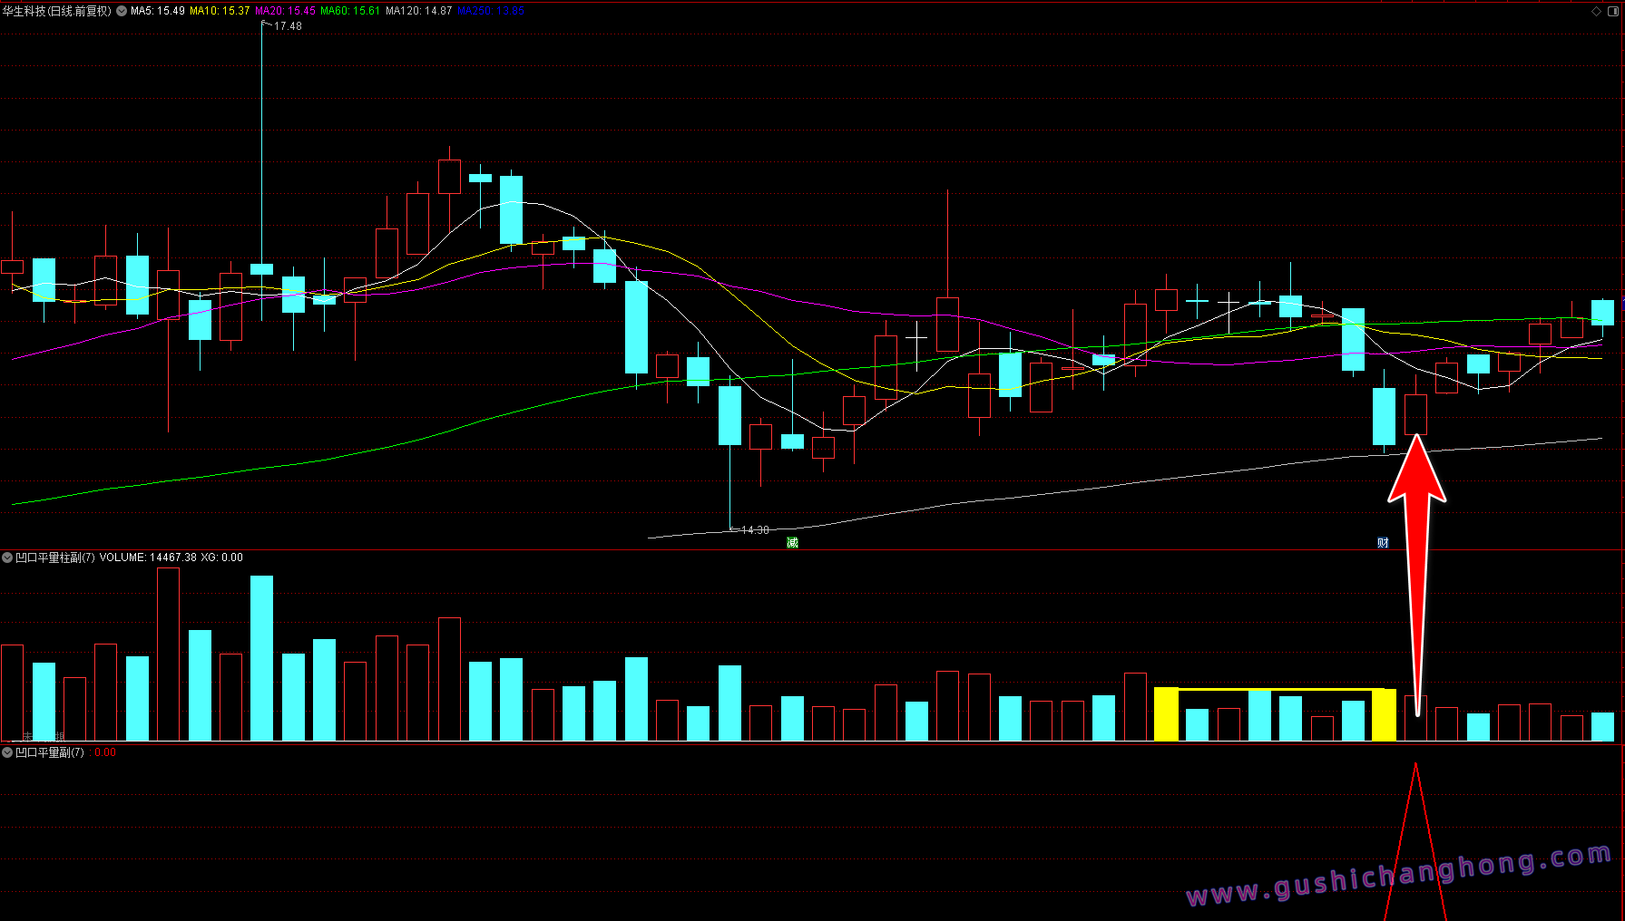Viewport: 1625px width, 921px height.
Task: Select the blue MA250 label
Action: [490, 11]
